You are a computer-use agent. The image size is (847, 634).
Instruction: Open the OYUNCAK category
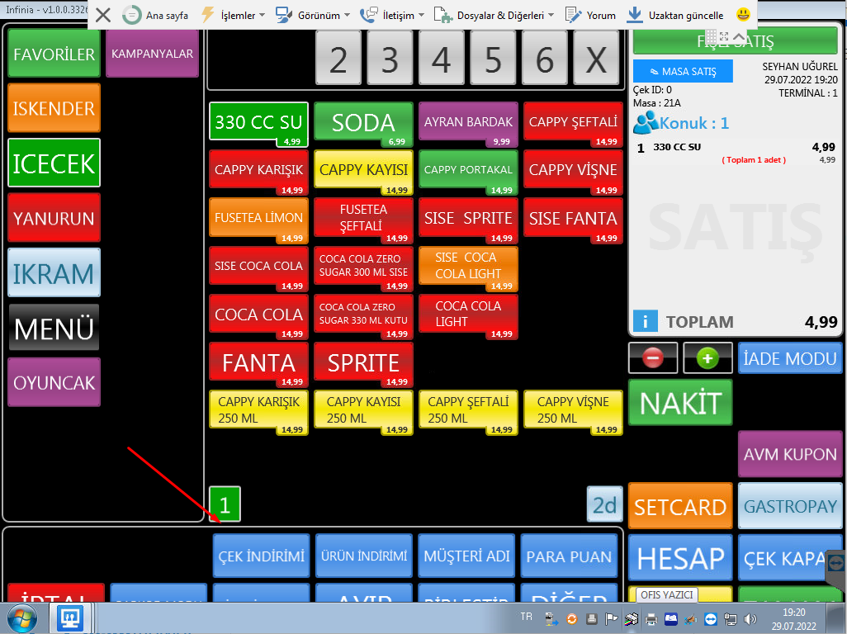pyautogui.click(x=54, y=382)
